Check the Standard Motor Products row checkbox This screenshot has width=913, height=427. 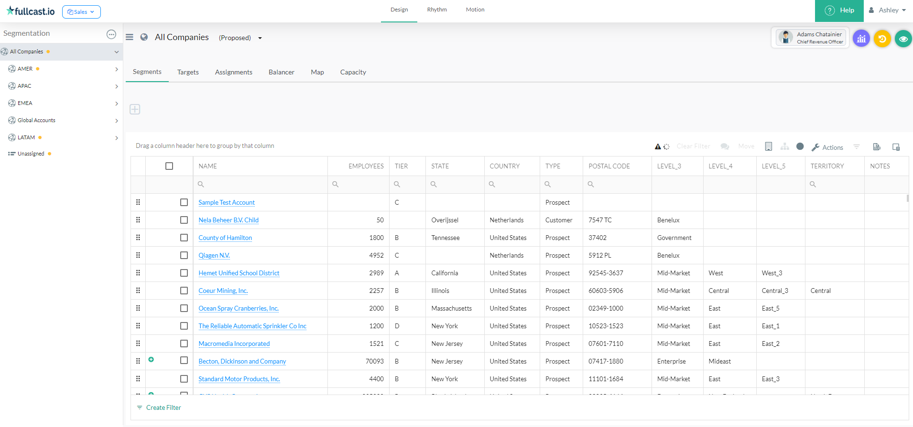pos(184,379)
